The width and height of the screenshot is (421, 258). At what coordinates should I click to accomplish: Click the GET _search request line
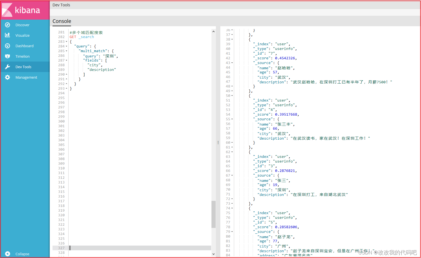pyautogui.click(x=82, y=37)
